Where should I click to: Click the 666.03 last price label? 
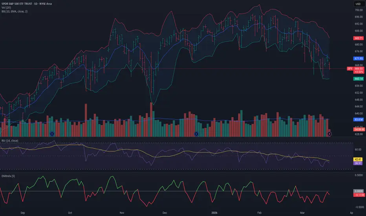(x=359, y=69)
